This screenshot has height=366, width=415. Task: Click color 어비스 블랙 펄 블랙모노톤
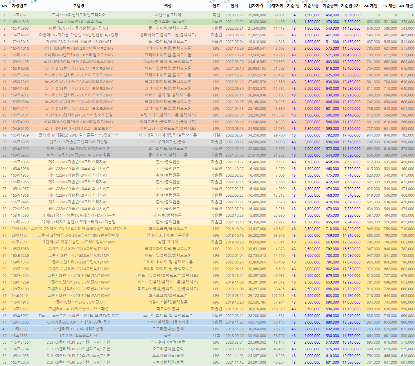click(x=168, y=95)
